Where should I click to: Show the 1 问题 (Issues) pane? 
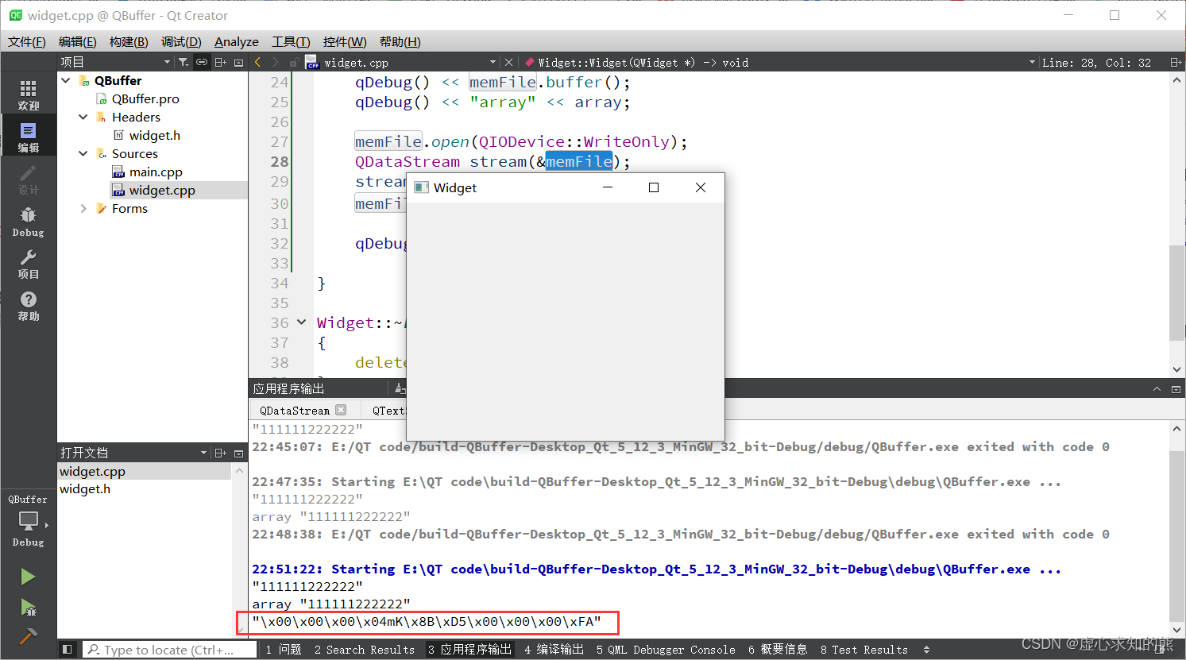(284, 650)
